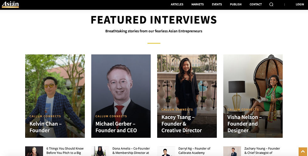
Task: Select Publish in the navigation bar
Action: tap(236, 4)
